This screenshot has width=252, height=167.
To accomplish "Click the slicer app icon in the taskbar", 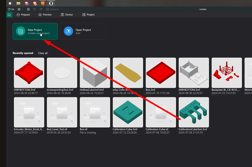I will pos(51,3).
